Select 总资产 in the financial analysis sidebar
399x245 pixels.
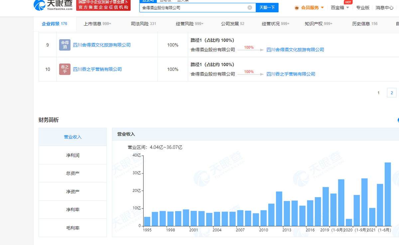click(73, 173)
